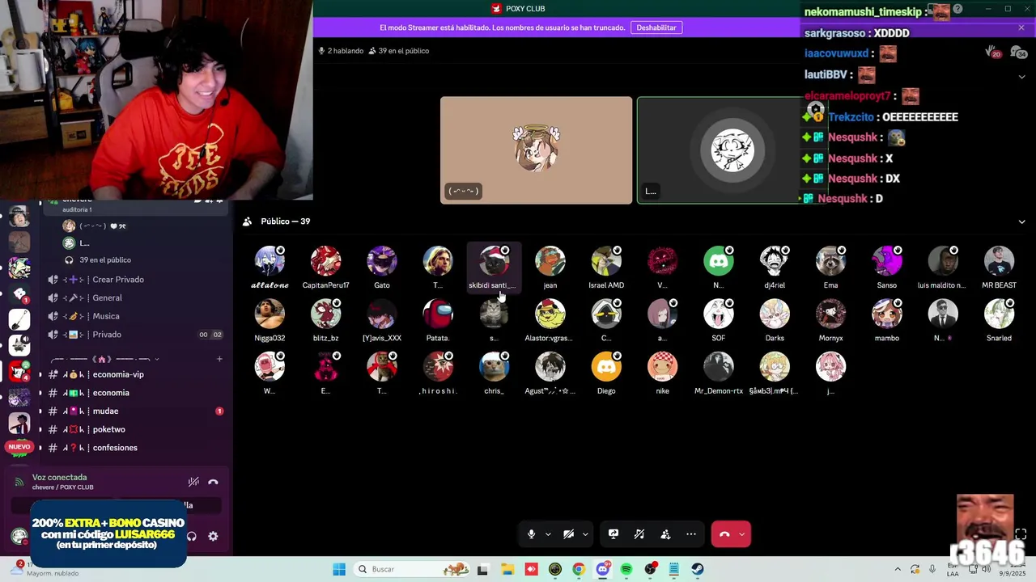Open audience member Darks
1036x582 pixels.
(x=775, y=321)
